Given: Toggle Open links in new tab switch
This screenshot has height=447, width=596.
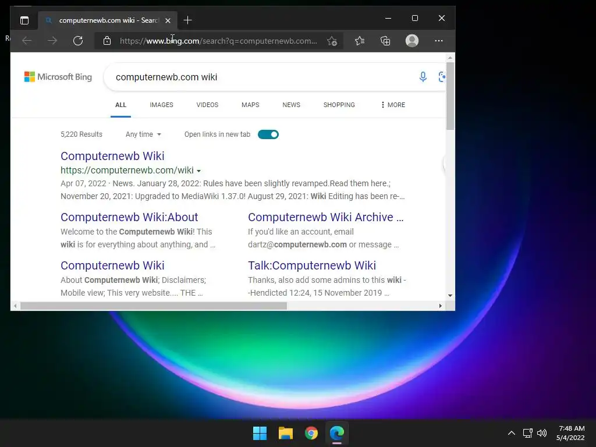Looking at the screenshot, I should pyautogui.click(x=268, y=134).
